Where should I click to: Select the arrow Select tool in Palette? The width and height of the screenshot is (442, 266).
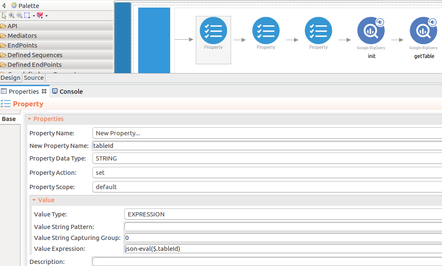[4, 16]
